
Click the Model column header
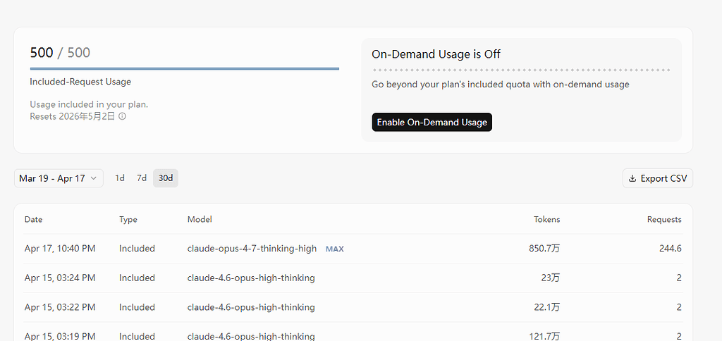point(200,220)
